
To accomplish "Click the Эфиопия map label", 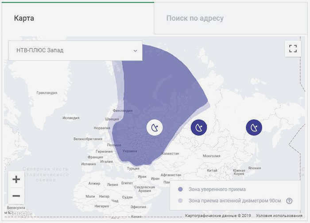I will [138, 207].
